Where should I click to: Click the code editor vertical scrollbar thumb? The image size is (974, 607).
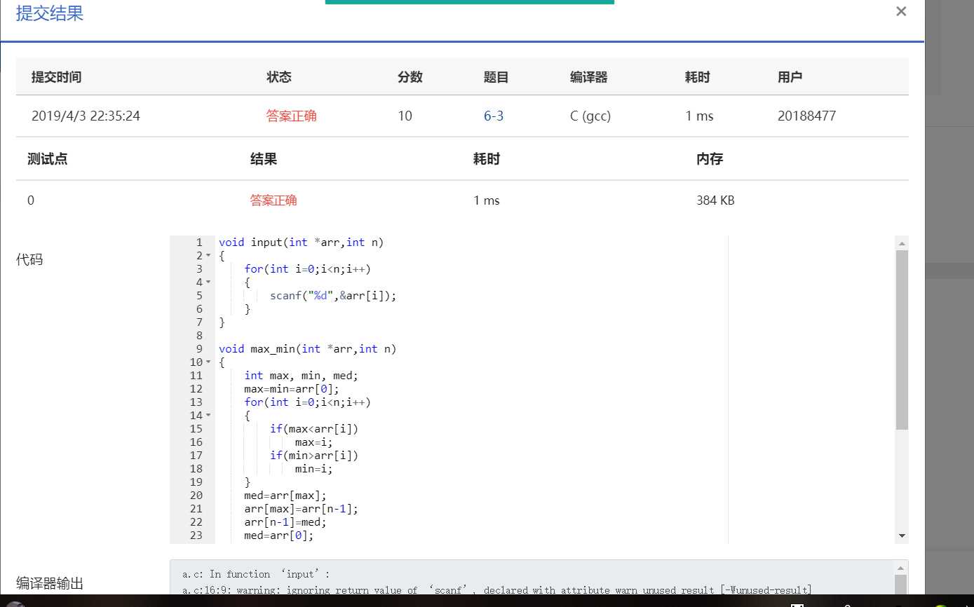[902, 340]
